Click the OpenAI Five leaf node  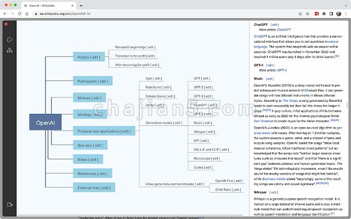(x=229, y=181)
